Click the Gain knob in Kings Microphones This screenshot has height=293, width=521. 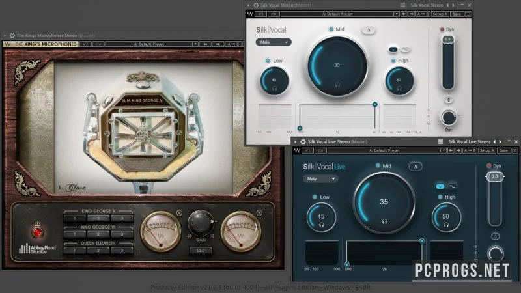pos(201,223)
